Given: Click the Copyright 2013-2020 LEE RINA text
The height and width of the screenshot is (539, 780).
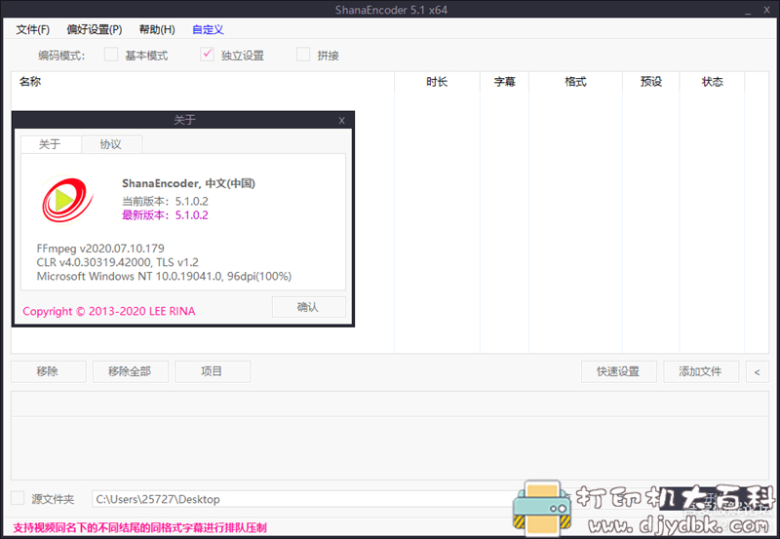Looking at the screenshot, I should 109,311.
